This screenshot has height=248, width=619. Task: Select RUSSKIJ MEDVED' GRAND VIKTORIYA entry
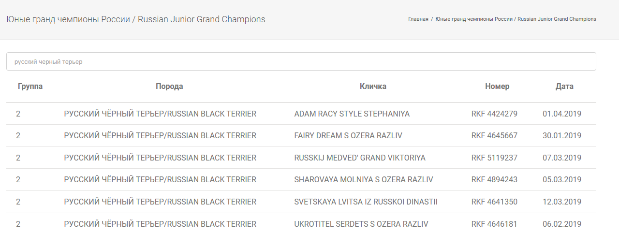tap(360, 158)
